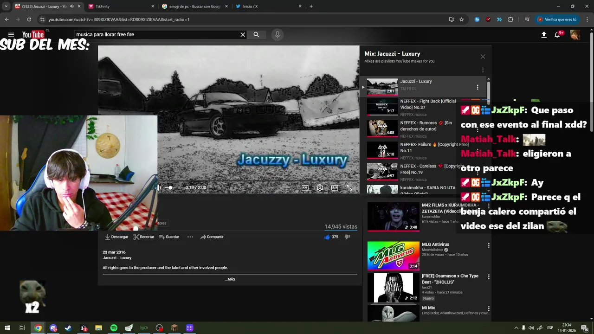Open the system volume tray icon
This screenshot has height=334, width=594.
531,328
